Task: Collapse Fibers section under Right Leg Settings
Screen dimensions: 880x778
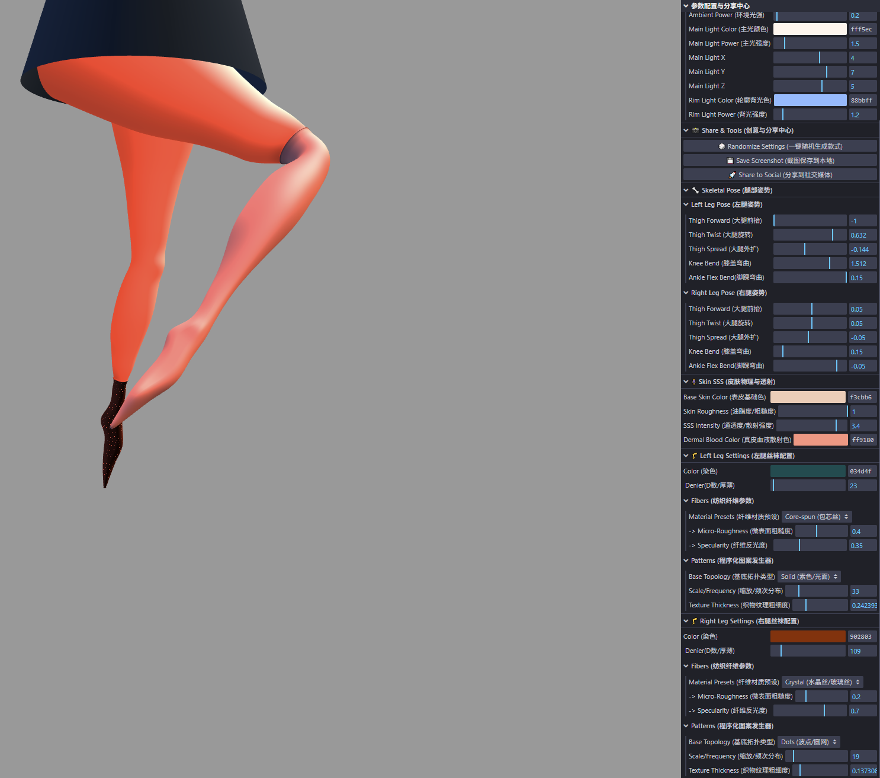Action: [x=780, y=666]
